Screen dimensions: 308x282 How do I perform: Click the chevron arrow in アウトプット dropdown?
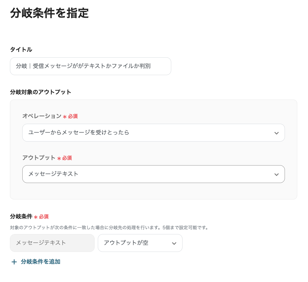[x=276, y=174]
